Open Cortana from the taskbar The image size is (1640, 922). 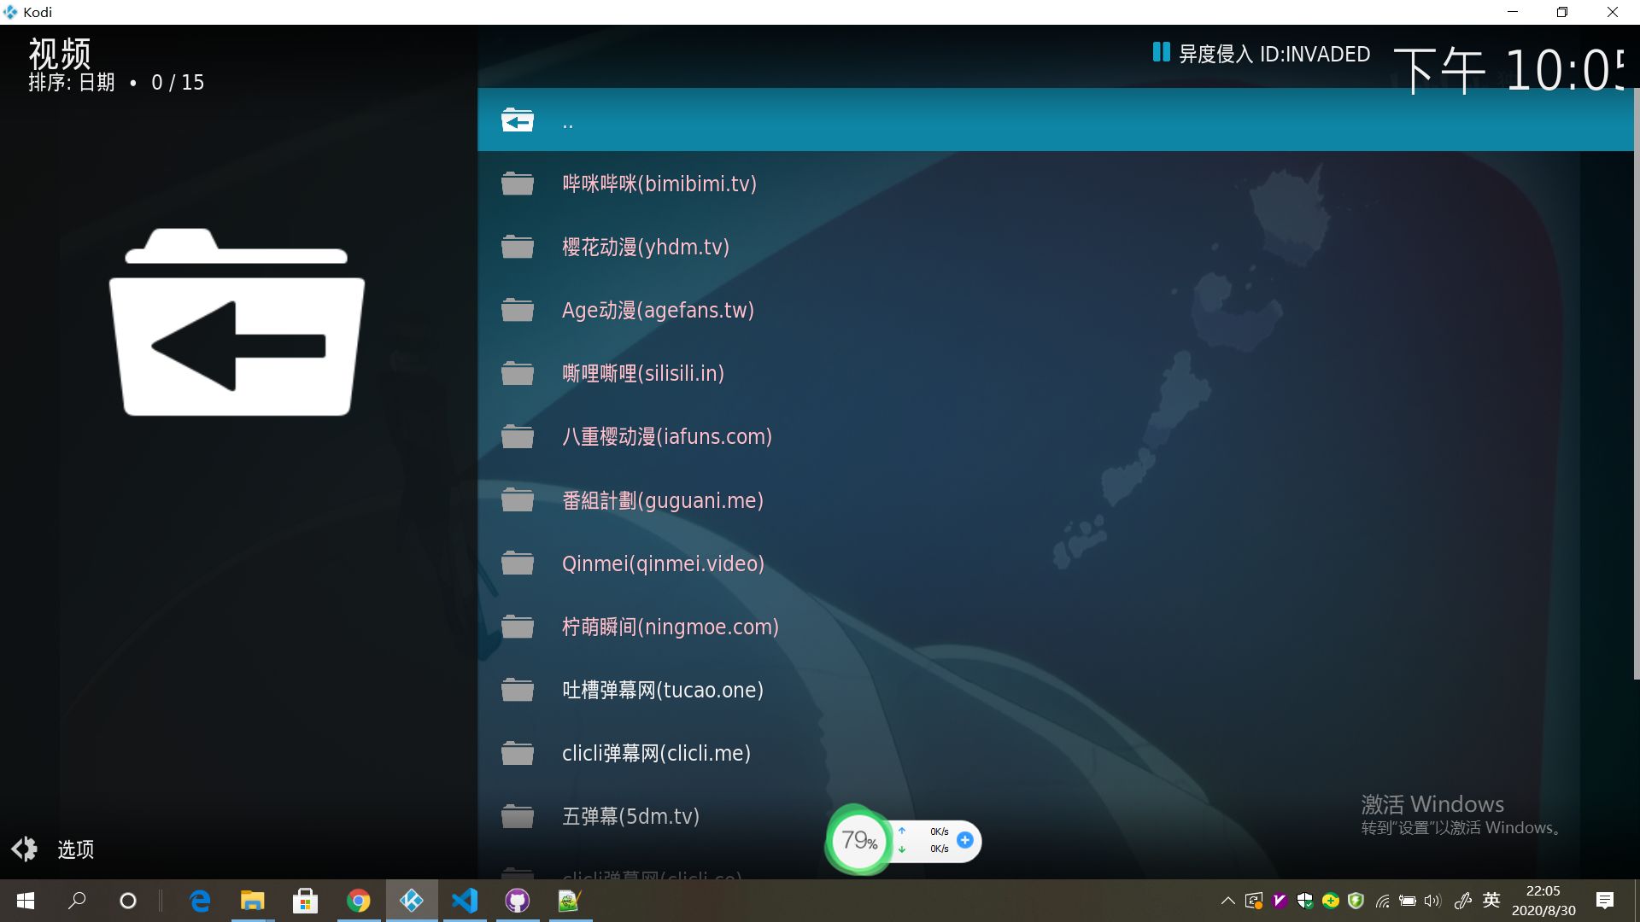click(128, 901)
